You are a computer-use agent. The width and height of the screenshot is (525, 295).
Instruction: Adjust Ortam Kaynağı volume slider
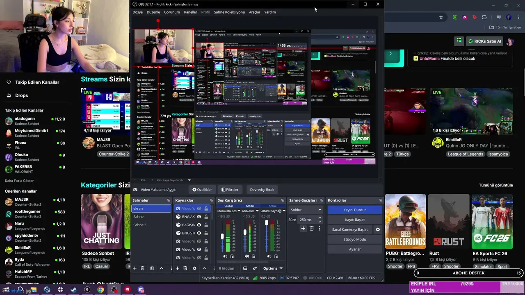[x=267, y=222]
